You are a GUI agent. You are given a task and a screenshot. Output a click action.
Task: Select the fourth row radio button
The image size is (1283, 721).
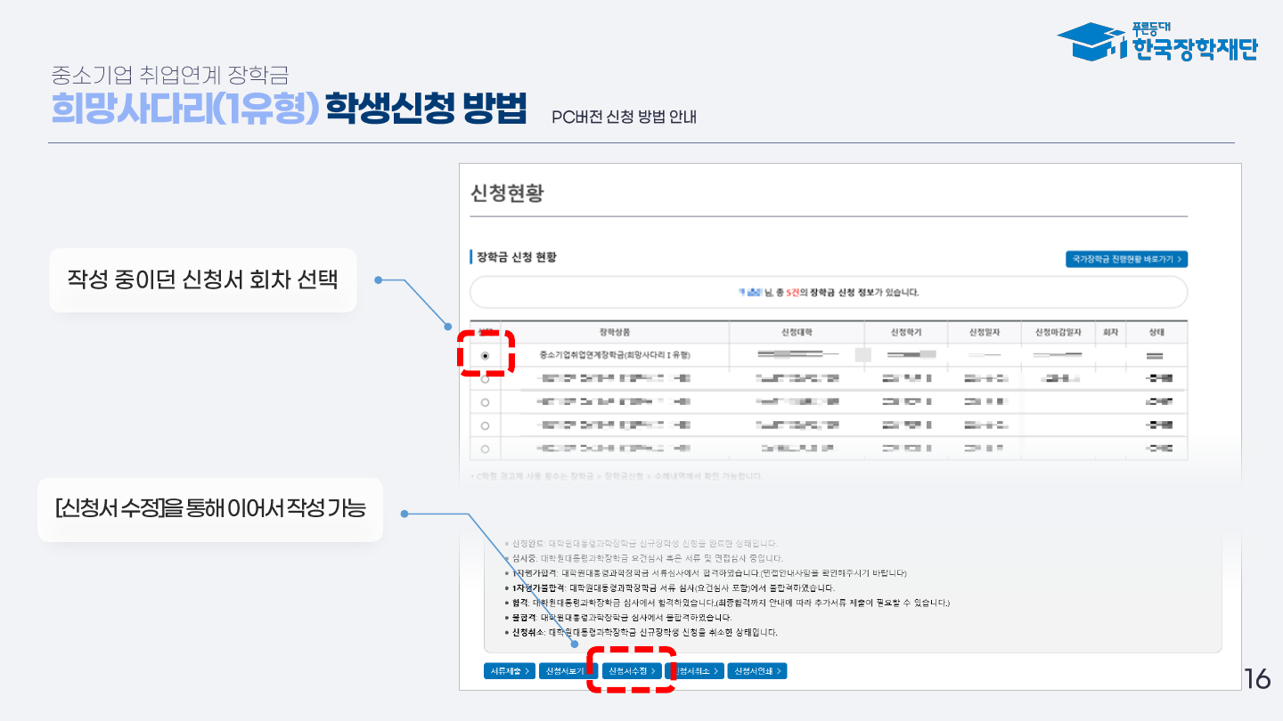[x=485, y=425]
